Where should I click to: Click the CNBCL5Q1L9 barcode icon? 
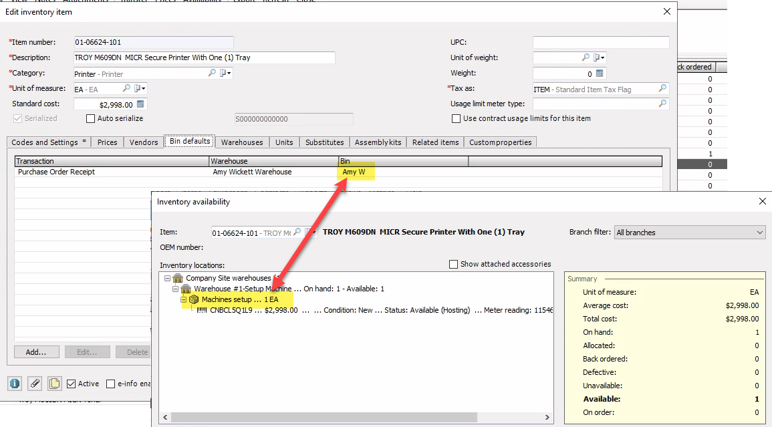pyautogui.click(x=202, y=310)
